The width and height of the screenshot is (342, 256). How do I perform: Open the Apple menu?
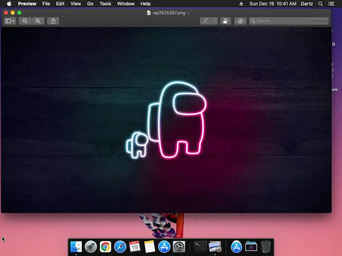(9, 4)
